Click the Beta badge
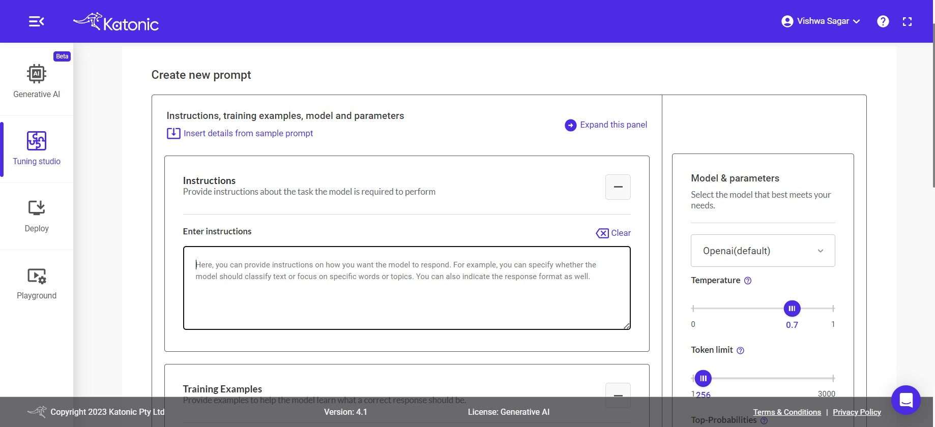The height and width of the screenshot is (427, 935). [x=62, y=56]
